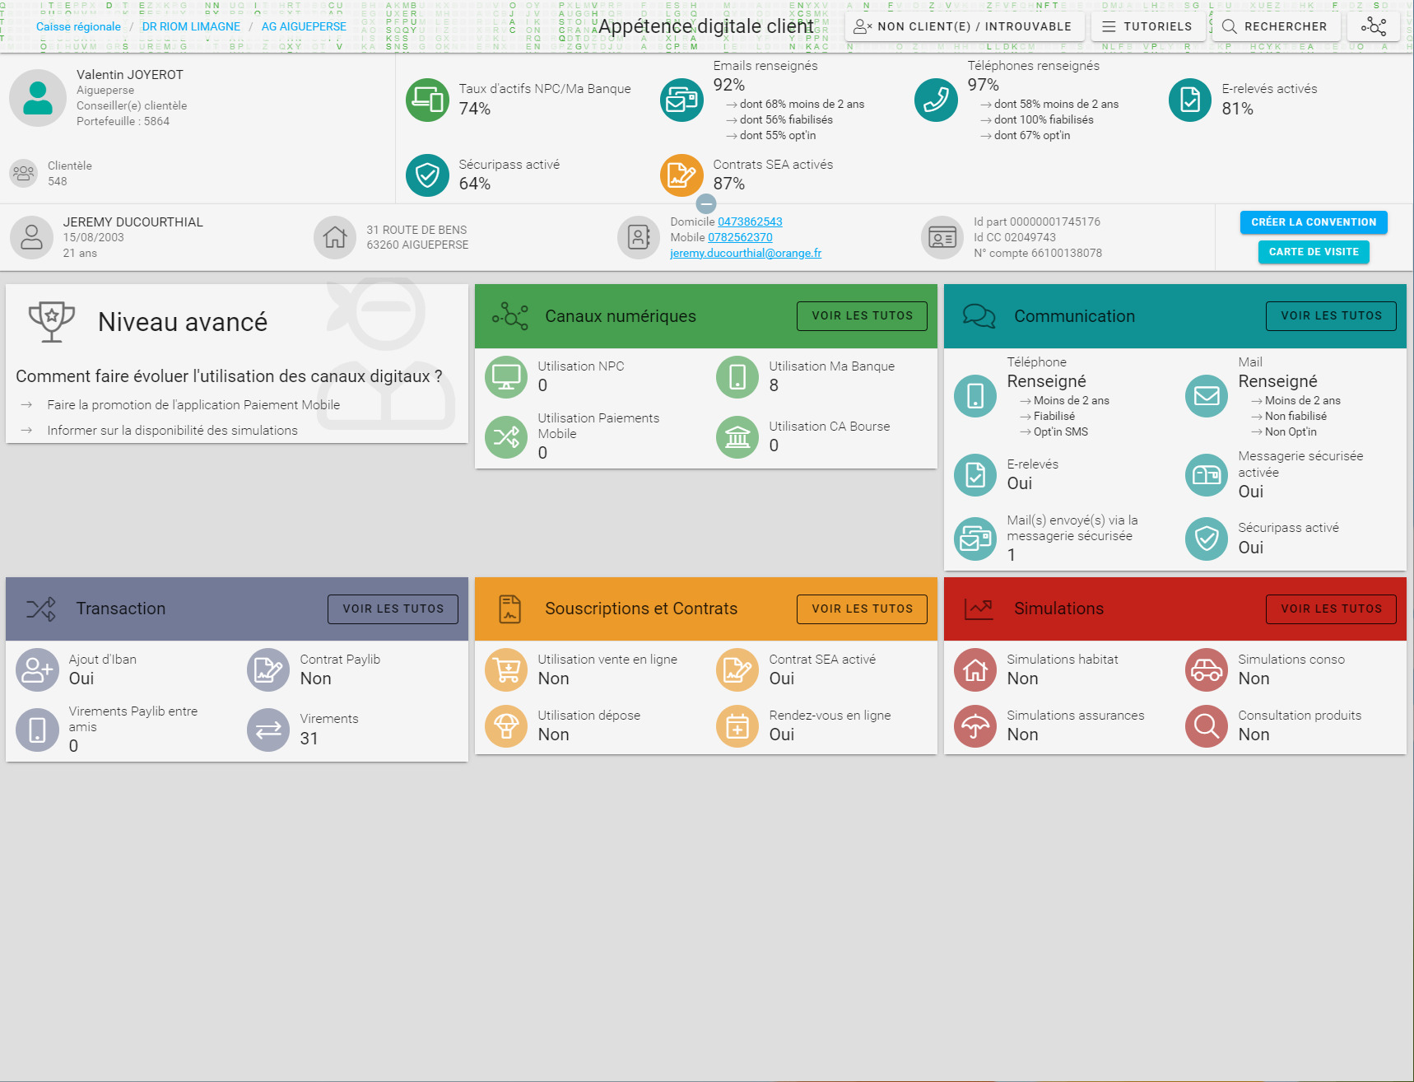Click the Utilisation CA Bourse bank icon
This screenshot has height=1082, width=1414.
737,437
